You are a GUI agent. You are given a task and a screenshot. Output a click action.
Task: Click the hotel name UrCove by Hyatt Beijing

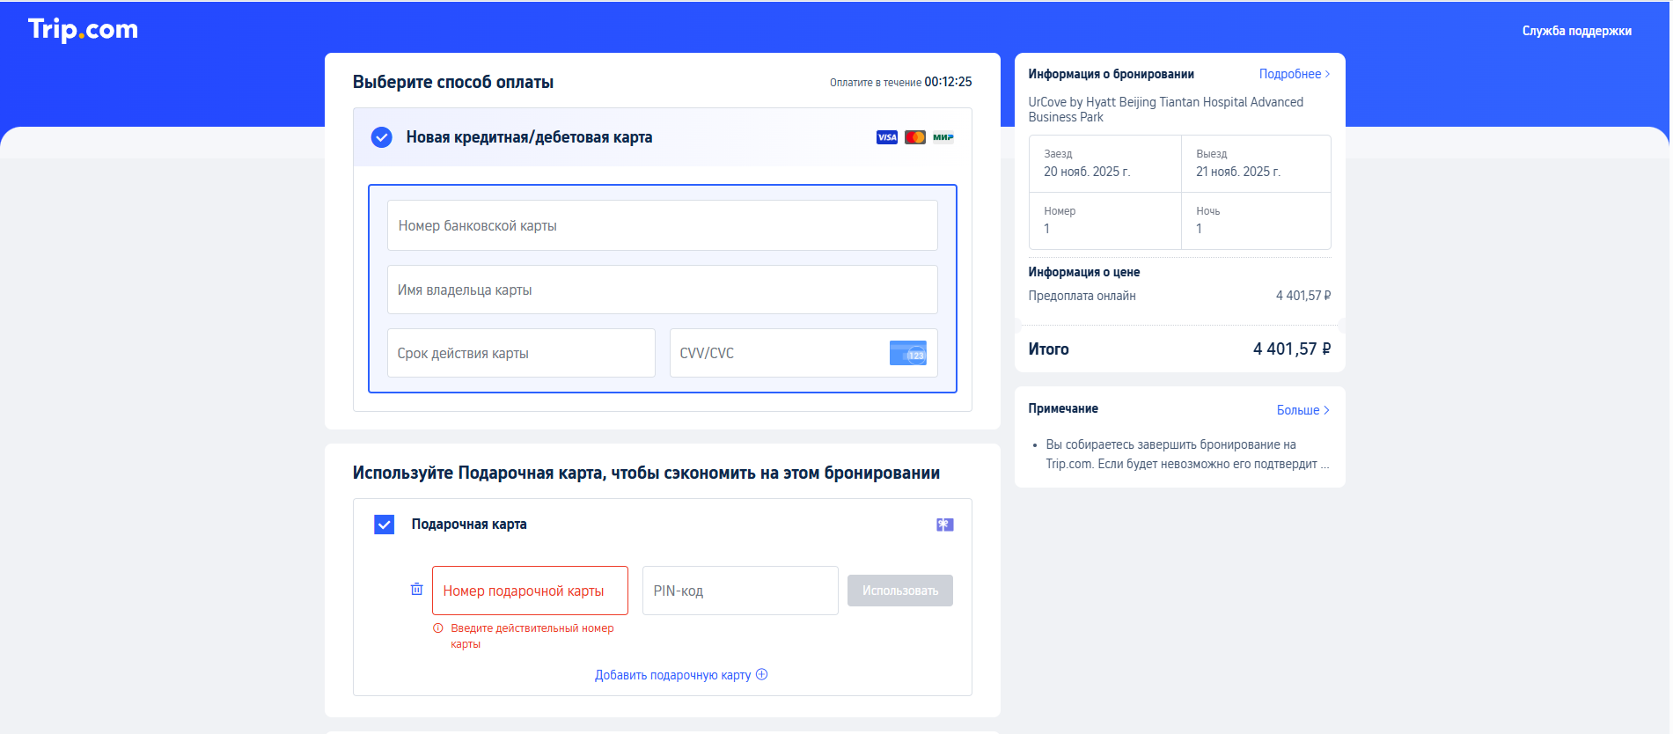pyautogui.click(x=1166, y=109)
